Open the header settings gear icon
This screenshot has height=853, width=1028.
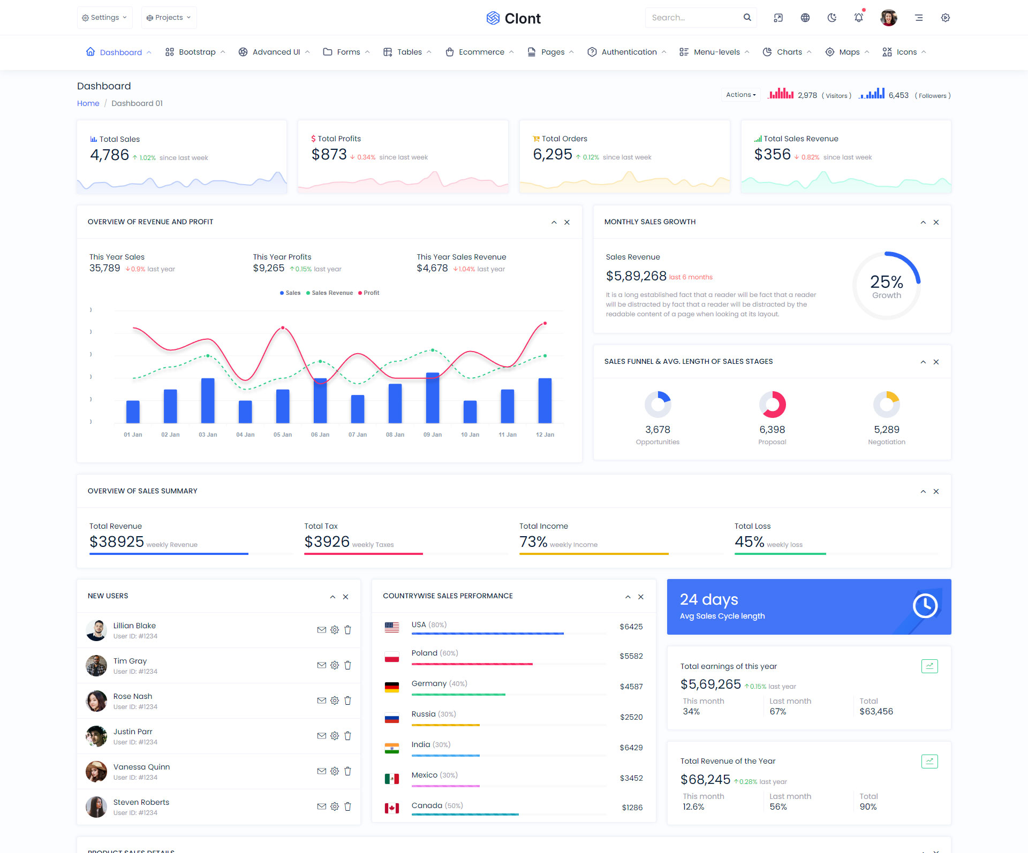(945, 18)
